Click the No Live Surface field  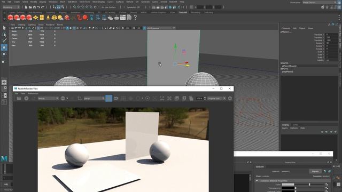pos(109,7)
